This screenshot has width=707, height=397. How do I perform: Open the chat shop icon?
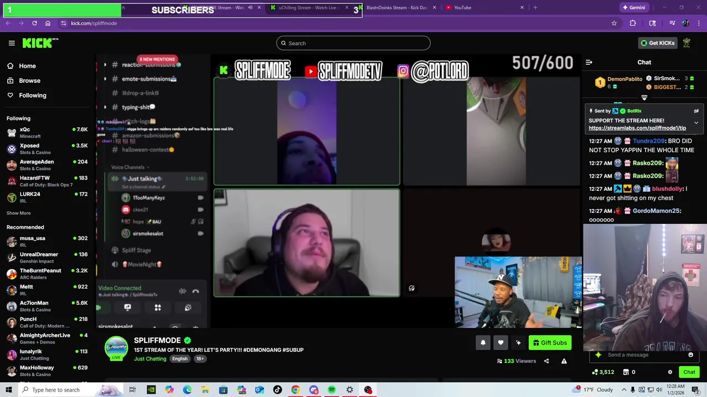626,372
